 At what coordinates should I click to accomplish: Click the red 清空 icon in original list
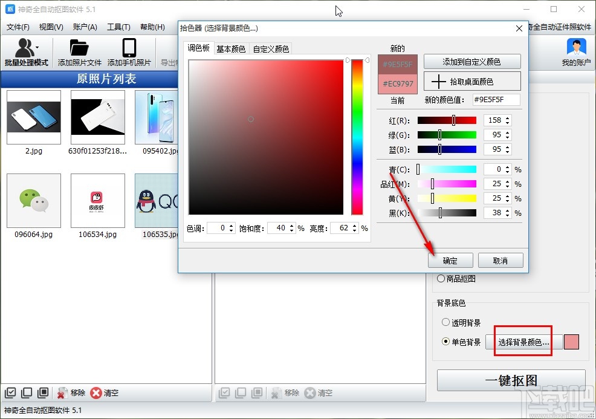click(96, 393)
